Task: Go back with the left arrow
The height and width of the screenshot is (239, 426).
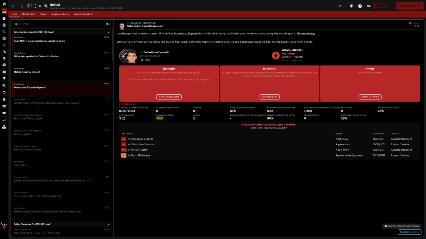Action: [x=13, y=6]
